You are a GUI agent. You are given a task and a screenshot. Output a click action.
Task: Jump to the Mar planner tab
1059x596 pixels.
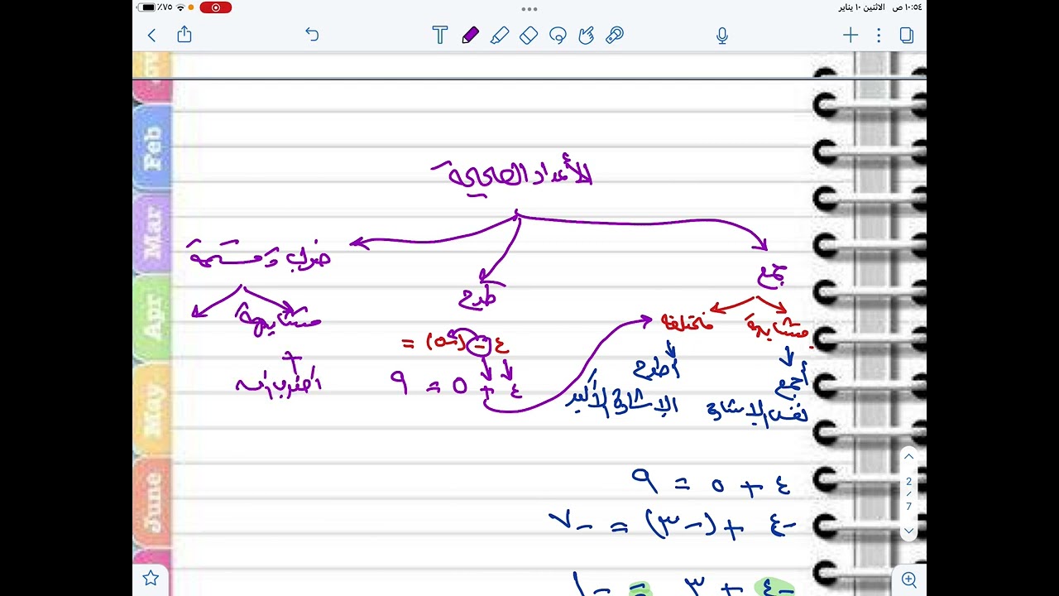tap(153, 233)
